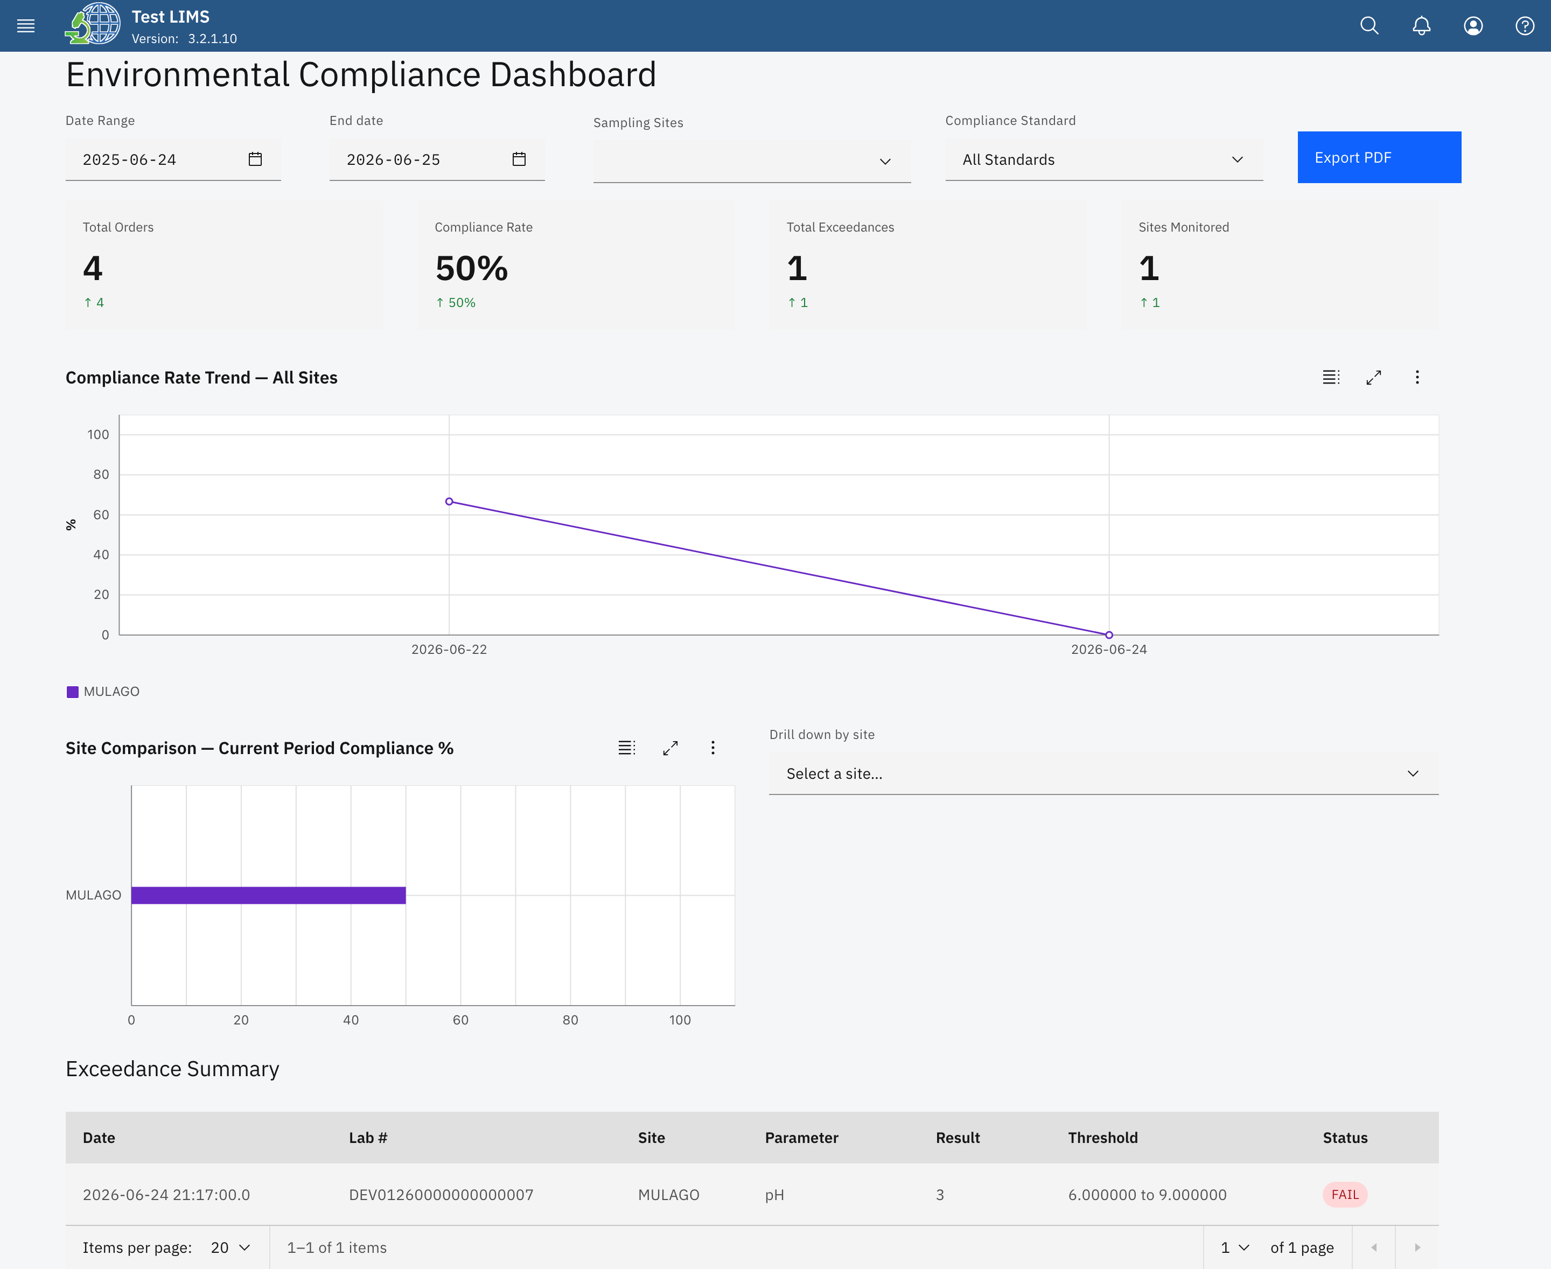The height and width of the screenshot is (1269, 1551).
Task: Click the Environmental Compliance Dashboard title
Action: click(x=361, y=74)
